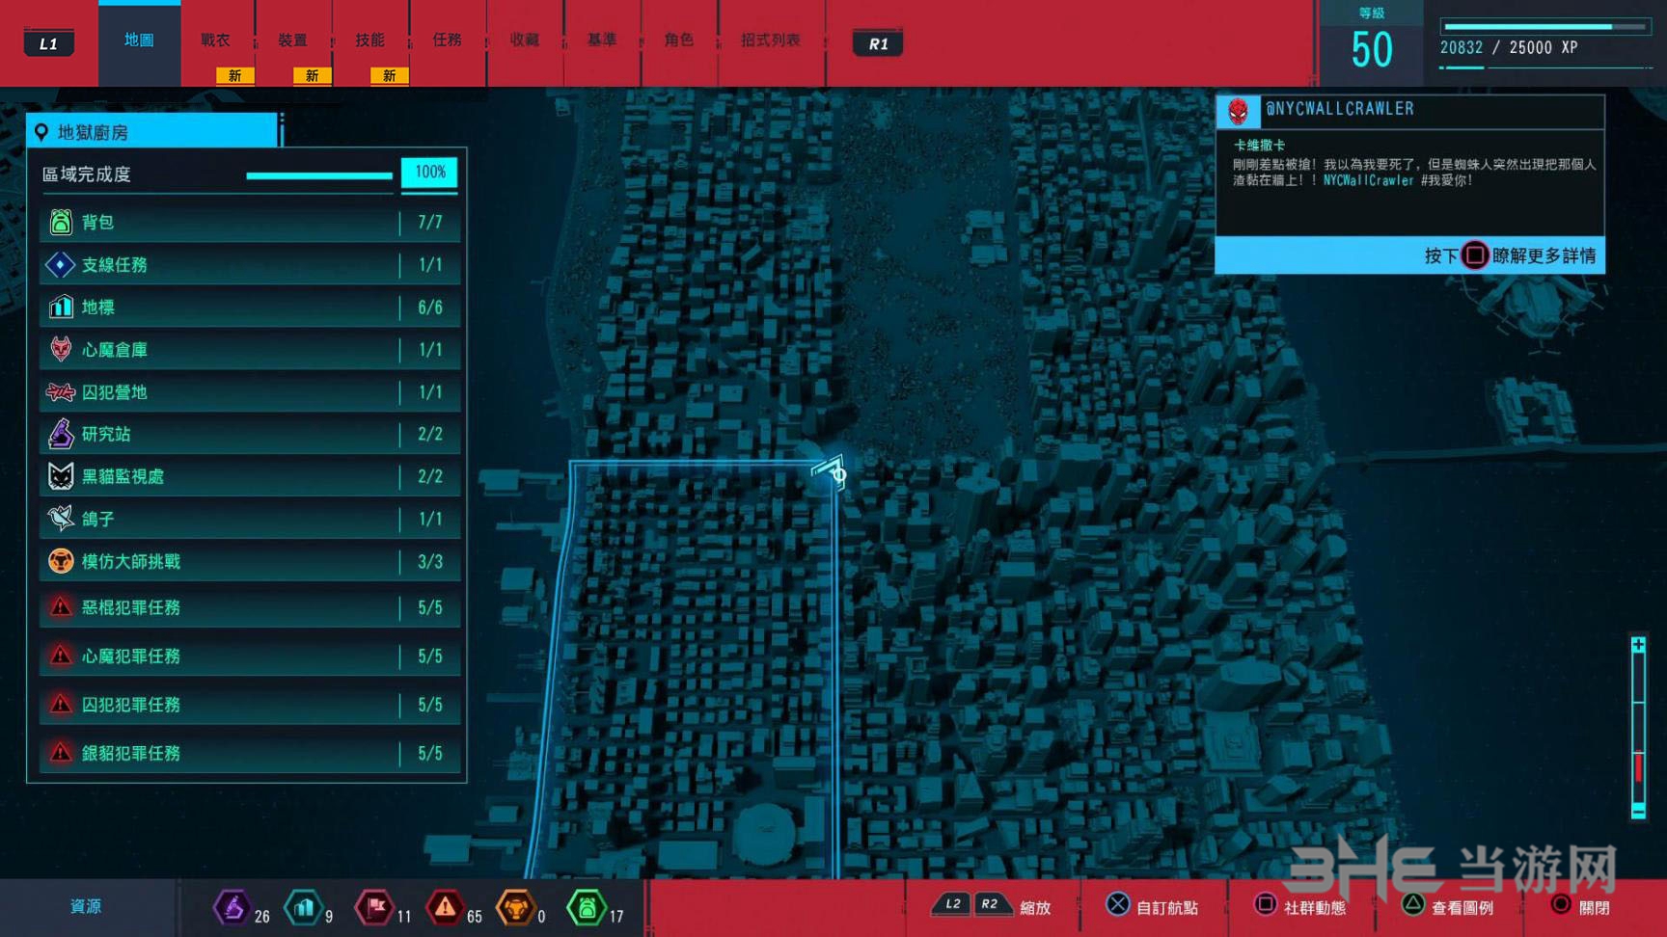Open the 地圖 map tab
Screen dimensions: 1667x937
click(x=139, y=40)
